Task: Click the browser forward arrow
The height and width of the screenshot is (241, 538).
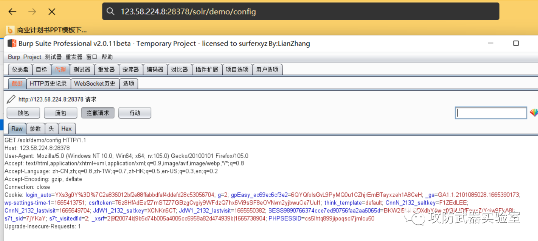Action: coord(32,12)
